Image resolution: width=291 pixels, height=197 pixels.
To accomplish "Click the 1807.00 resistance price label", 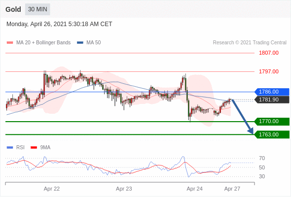I will click(x=269, y=53).
